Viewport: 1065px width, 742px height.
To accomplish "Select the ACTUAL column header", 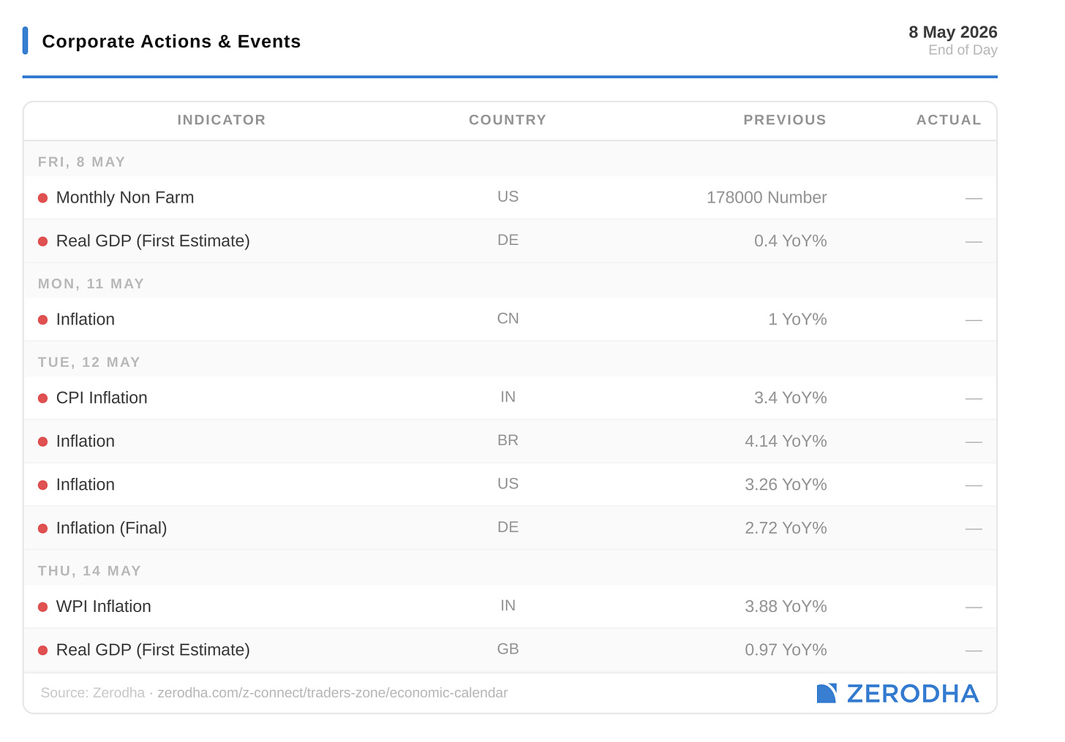I will (x=949, y=120).
